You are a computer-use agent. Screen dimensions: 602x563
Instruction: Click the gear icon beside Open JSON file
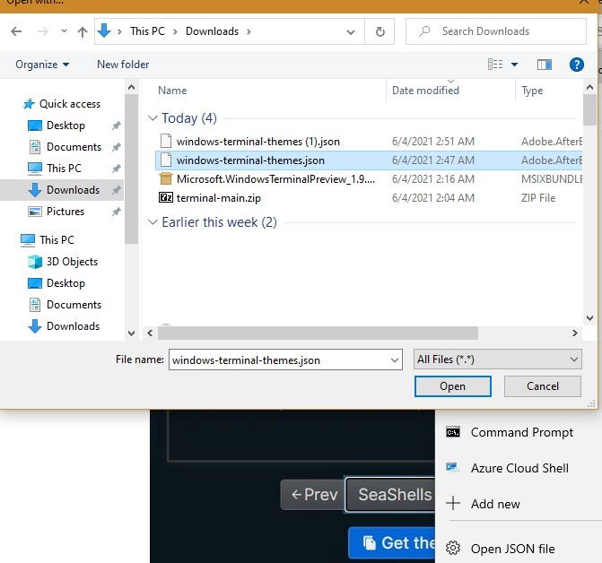point(453,548)
